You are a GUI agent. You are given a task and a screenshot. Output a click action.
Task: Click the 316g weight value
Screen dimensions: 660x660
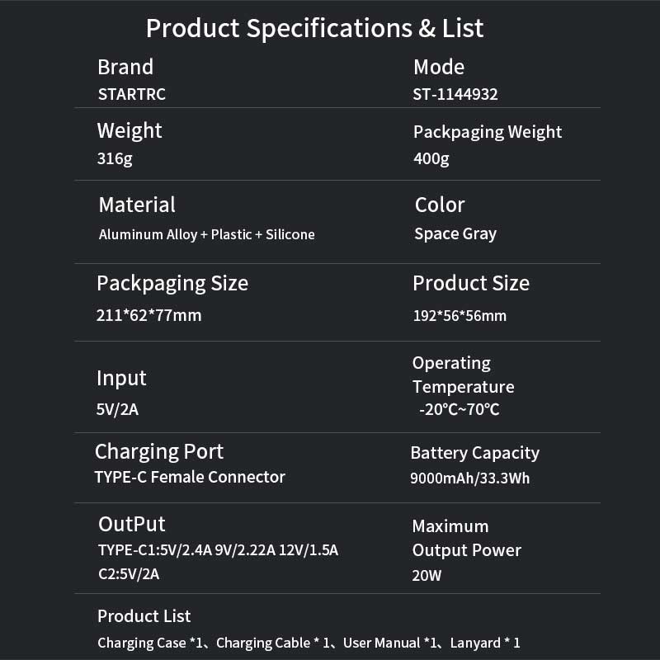[114, 158]
